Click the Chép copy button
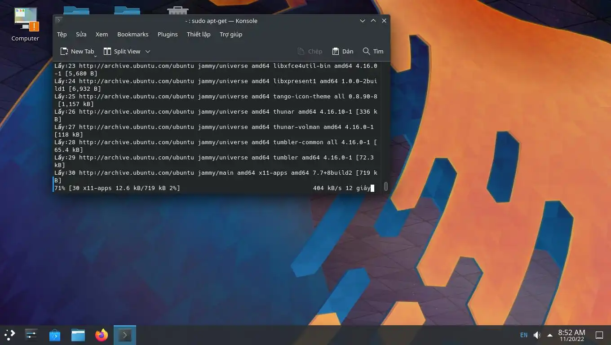This screenshot has width=611, height=345. pyautogui.click(x=310, y=51)
